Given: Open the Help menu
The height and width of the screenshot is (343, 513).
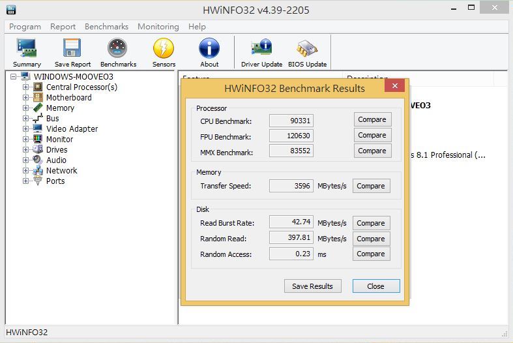Looking at the screenshot, I should coord(197,27).
